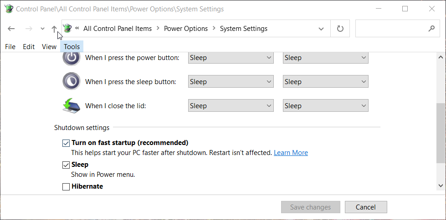
Task: Click 'When I press the sleep button:' label
Action: [131, 82]
